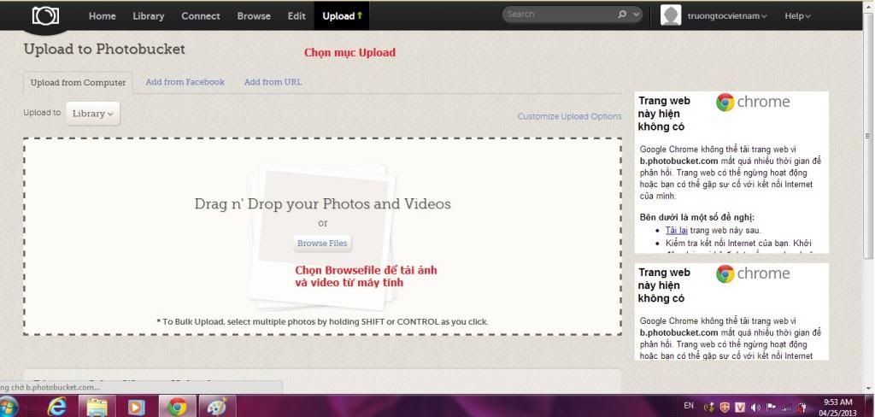Screen dimensions: 875x417
Task: Click the Browse Files button
Action: click(x=322, y=244)
